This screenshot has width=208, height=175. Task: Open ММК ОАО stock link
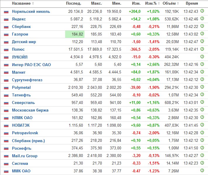tap(21, 171)
